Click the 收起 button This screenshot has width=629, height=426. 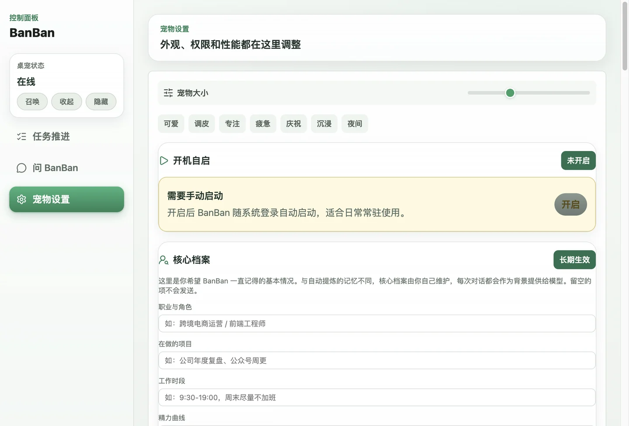(66, 102)
